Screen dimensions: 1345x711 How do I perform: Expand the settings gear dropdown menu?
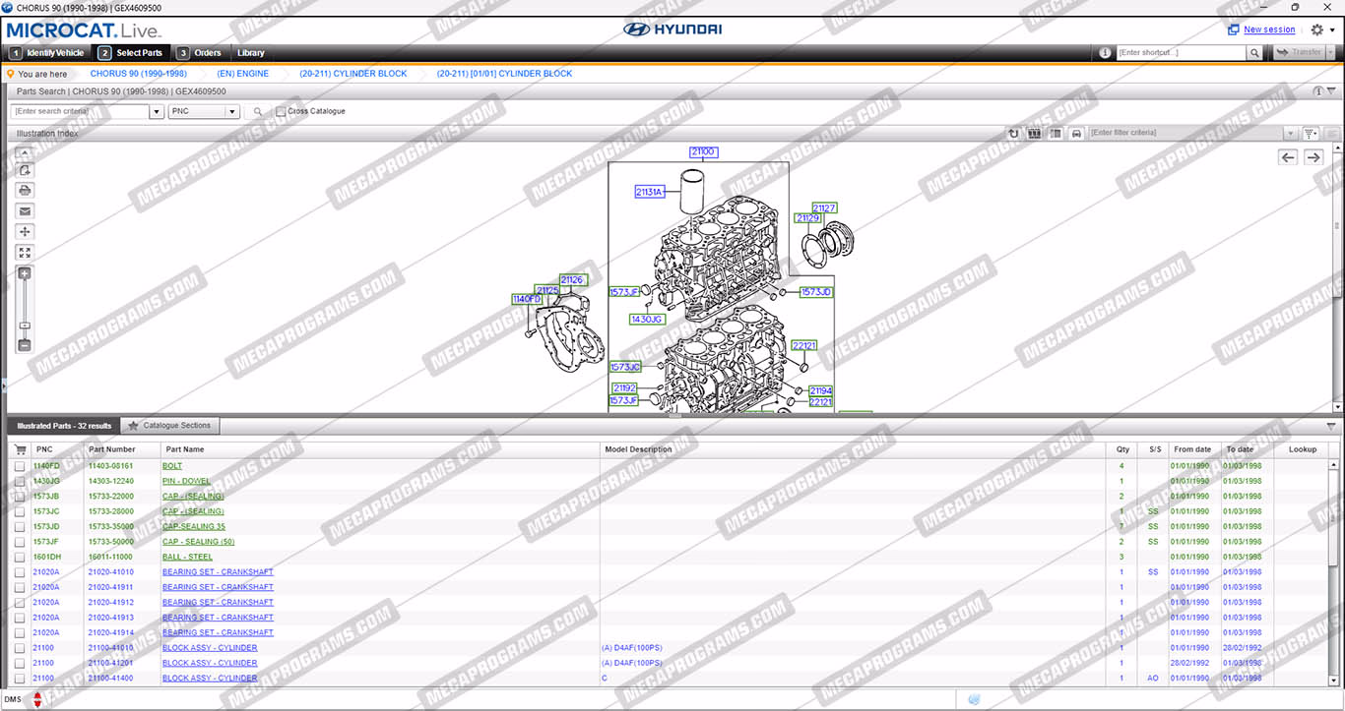pos(1322,30)
